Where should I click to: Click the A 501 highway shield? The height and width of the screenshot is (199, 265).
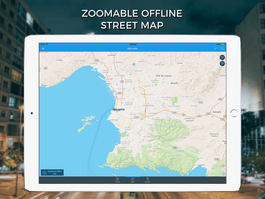208,114
